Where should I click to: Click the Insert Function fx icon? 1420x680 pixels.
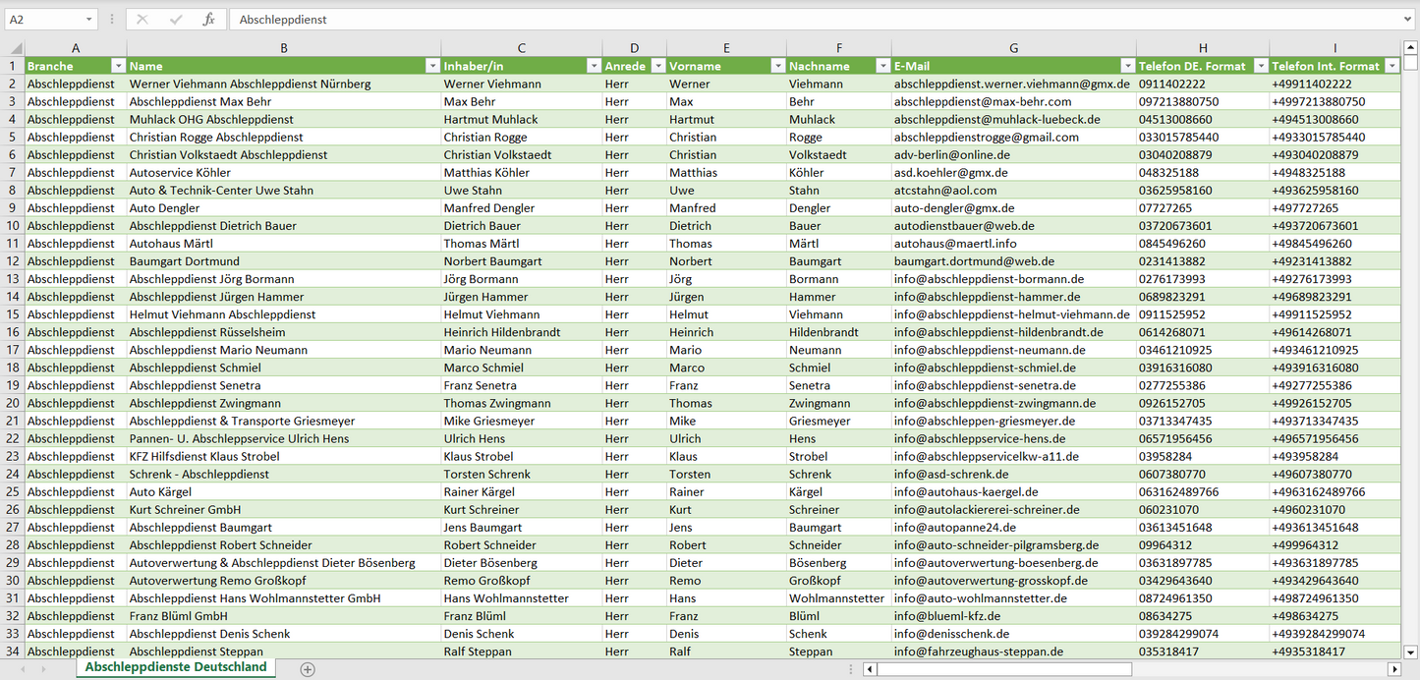(x=208, y=20)
